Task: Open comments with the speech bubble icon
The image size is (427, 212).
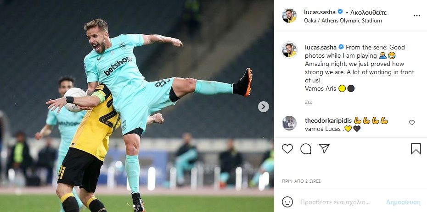Action: click(x=306, y=149)
